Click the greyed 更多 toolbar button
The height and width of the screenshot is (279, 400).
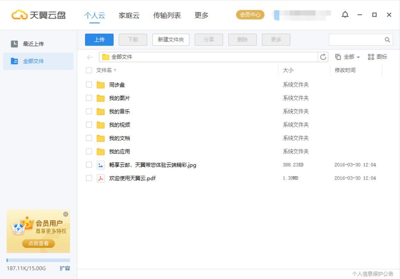[276, 40]
